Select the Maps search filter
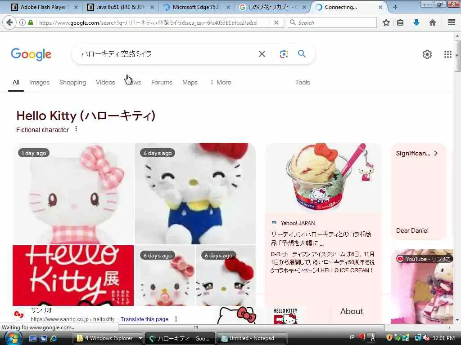 (x=190, y=83)
